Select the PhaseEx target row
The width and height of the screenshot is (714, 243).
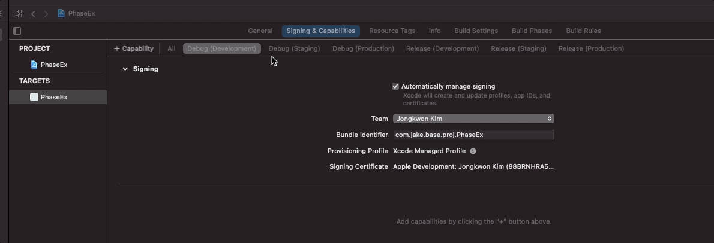click(x=58, y=97)
